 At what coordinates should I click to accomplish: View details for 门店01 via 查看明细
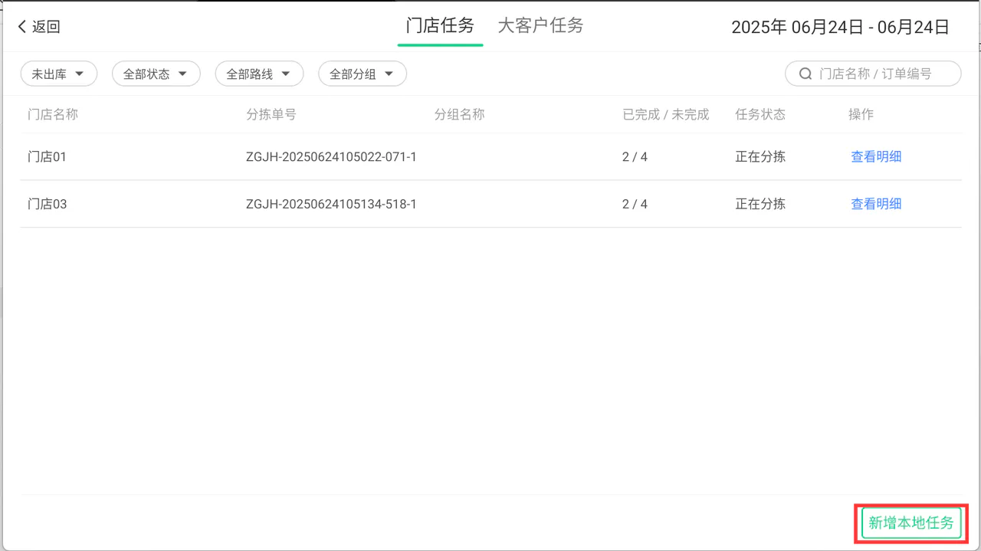[876, 156]
